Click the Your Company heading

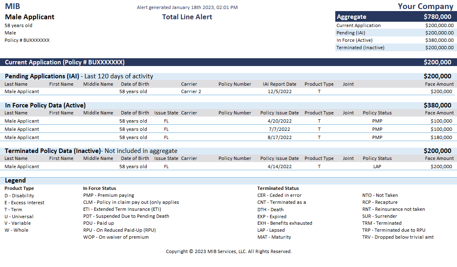[425, 6]
